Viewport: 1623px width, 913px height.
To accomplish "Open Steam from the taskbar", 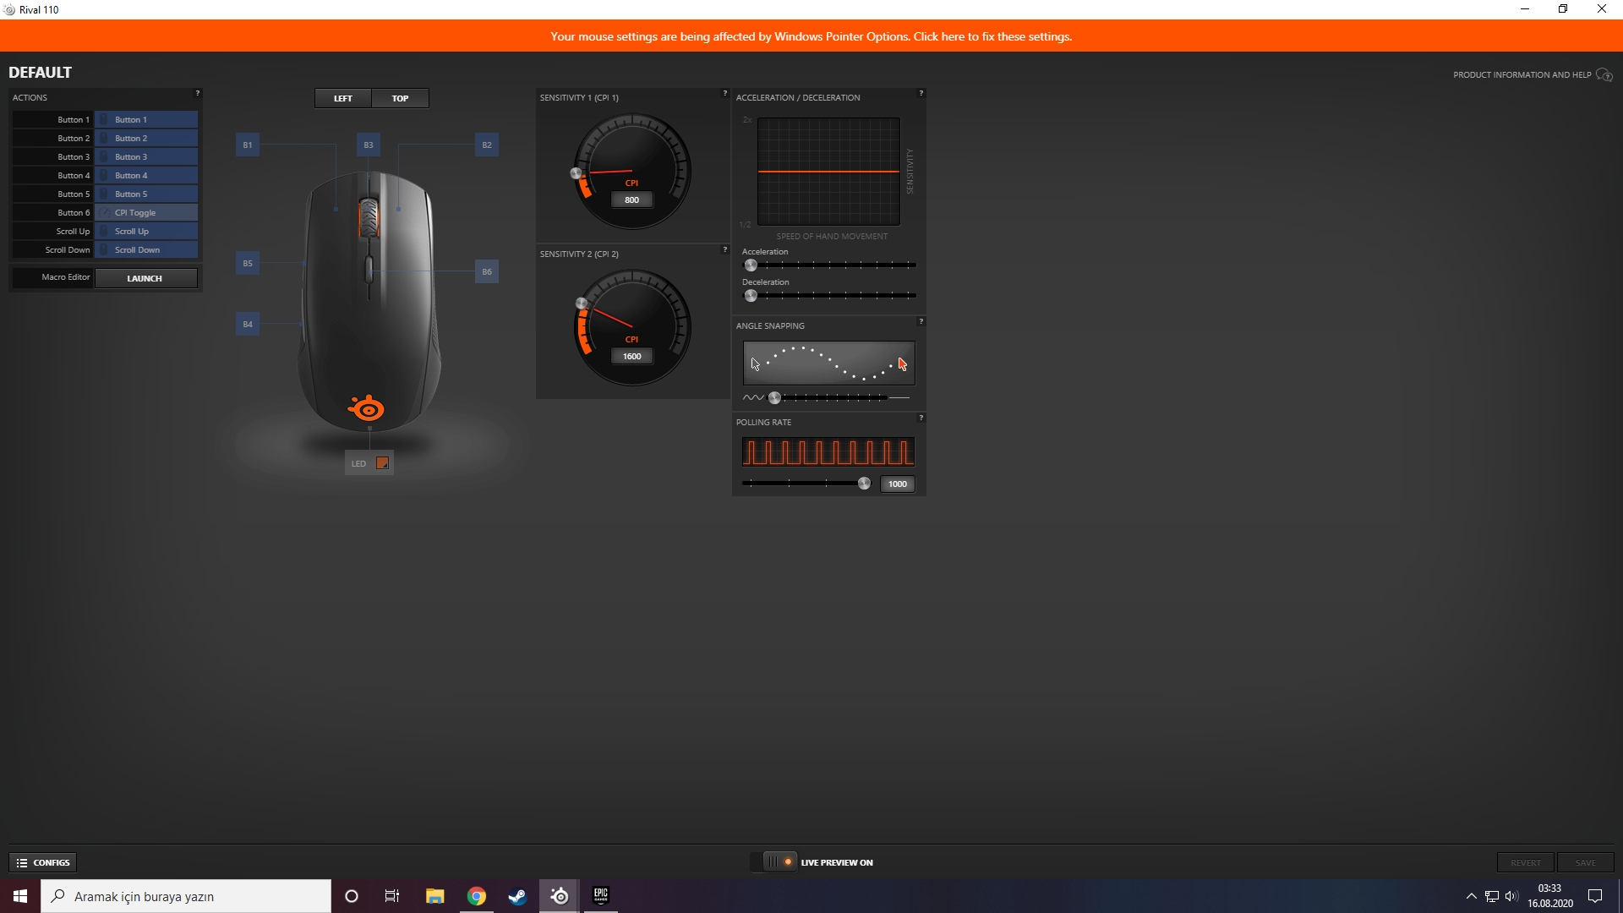I will (x=517, y=896).
